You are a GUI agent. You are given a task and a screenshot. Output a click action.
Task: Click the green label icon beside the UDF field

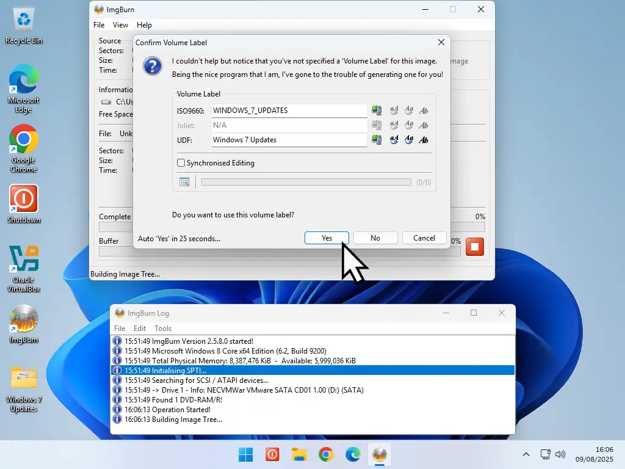coord(377,140)
